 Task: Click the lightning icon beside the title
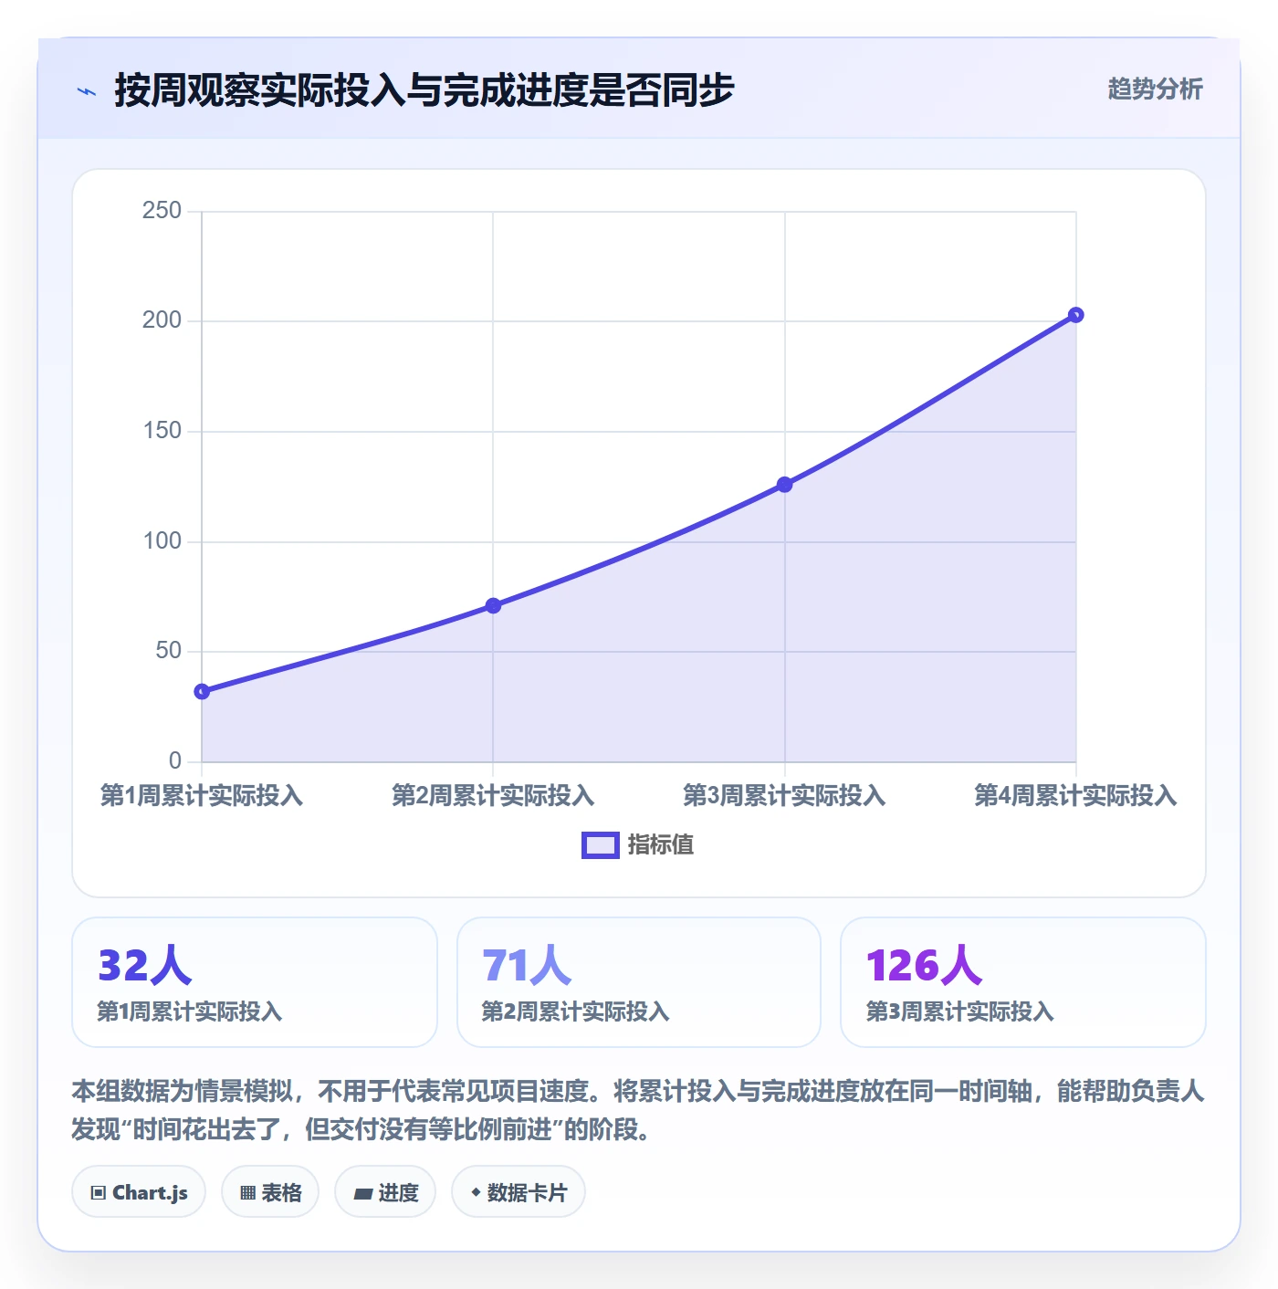[87, 91]
